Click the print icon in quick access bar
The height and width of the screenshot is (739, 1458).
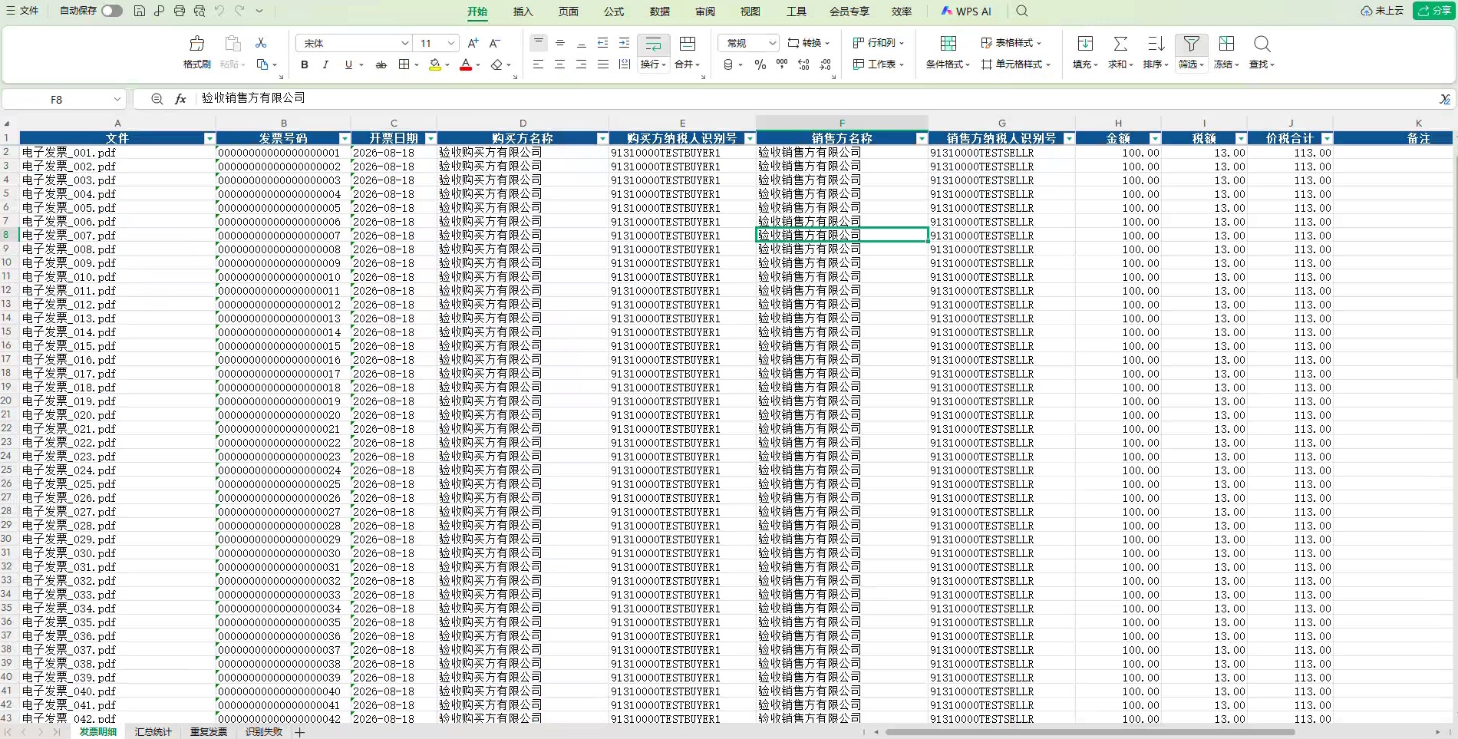[179, 11]
